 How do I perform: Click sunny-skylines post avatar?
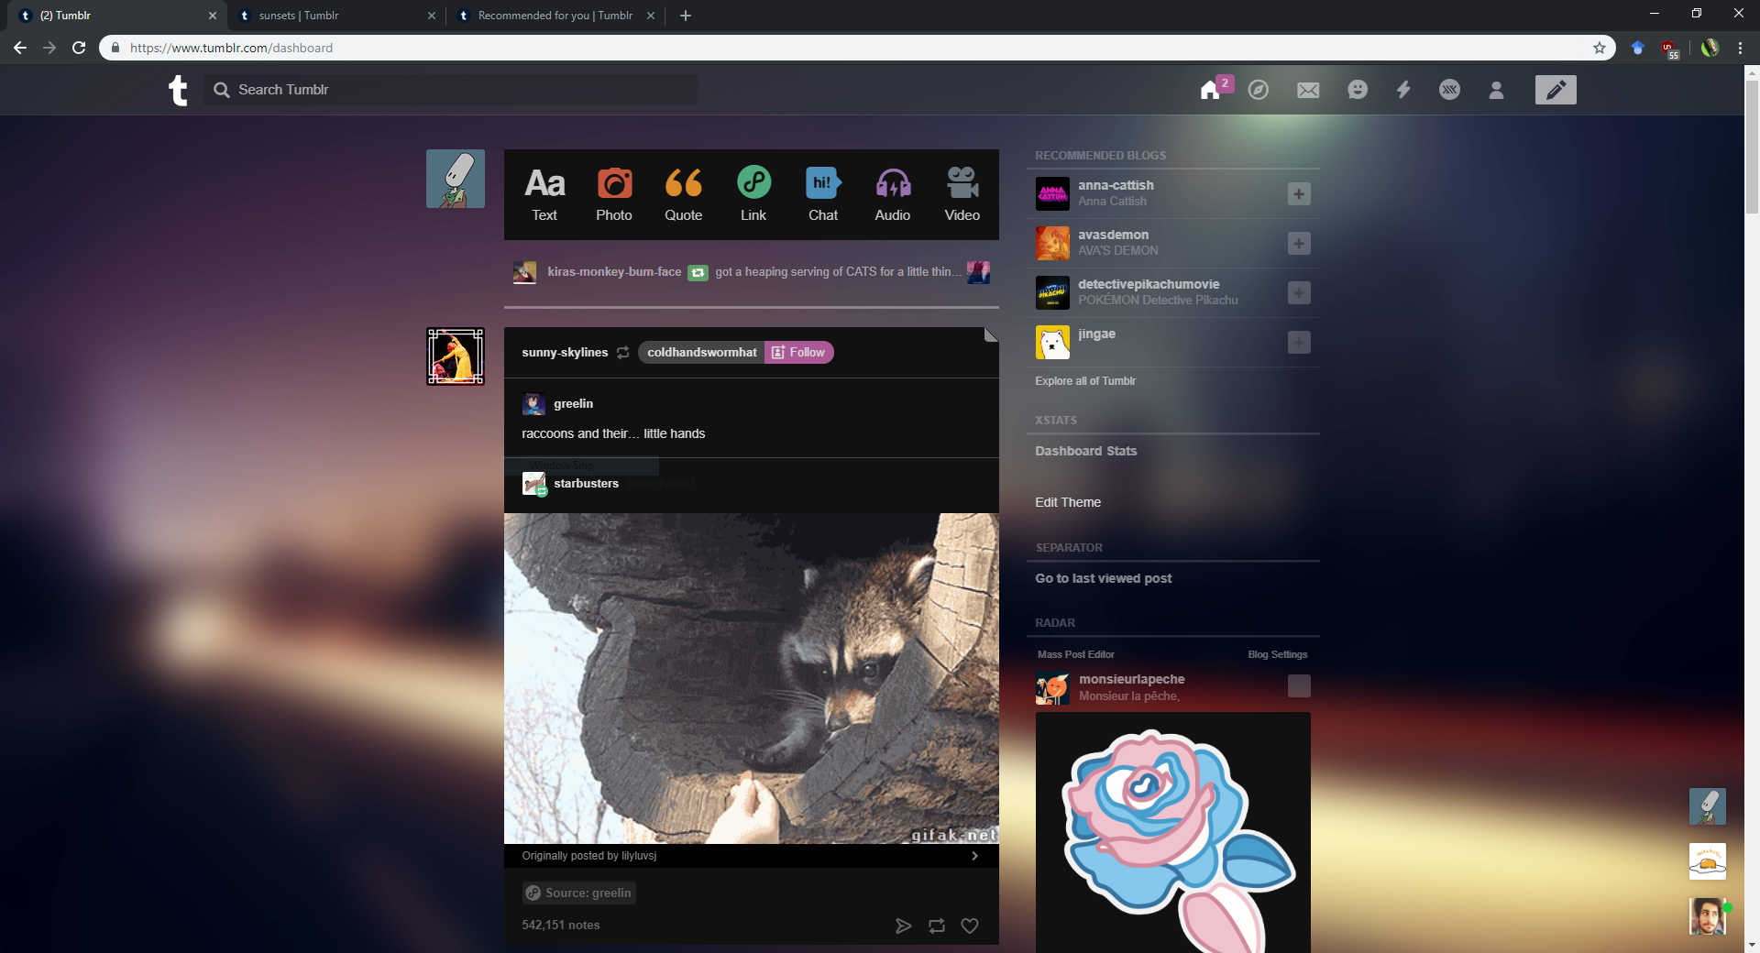pyautogui.click(x=456, y=356)
